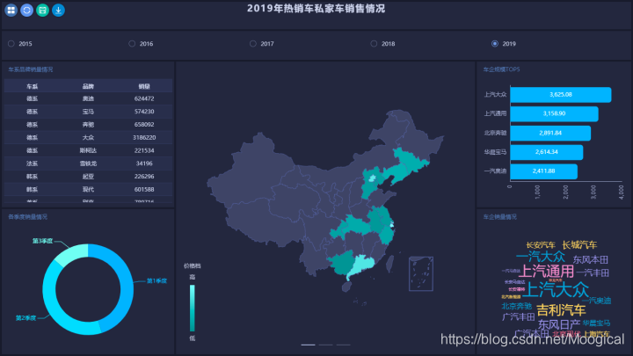Viewport: 633px width, 356px height.
Task: Select the first map carousel indicator
Action: 308,345
